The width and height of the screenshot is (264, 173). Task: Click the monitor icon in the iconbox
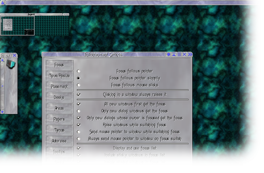pyautogui.click(x=11, y=64)
